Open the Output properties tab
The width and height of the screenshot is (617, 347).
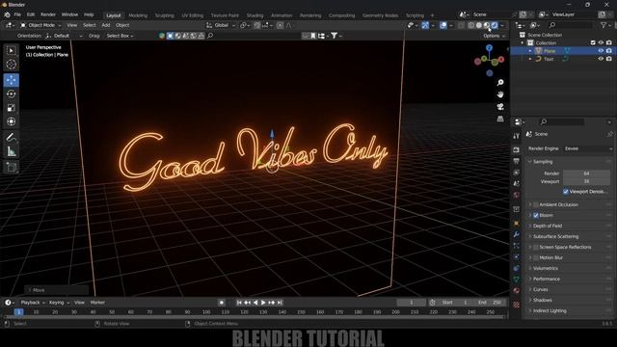517,161
